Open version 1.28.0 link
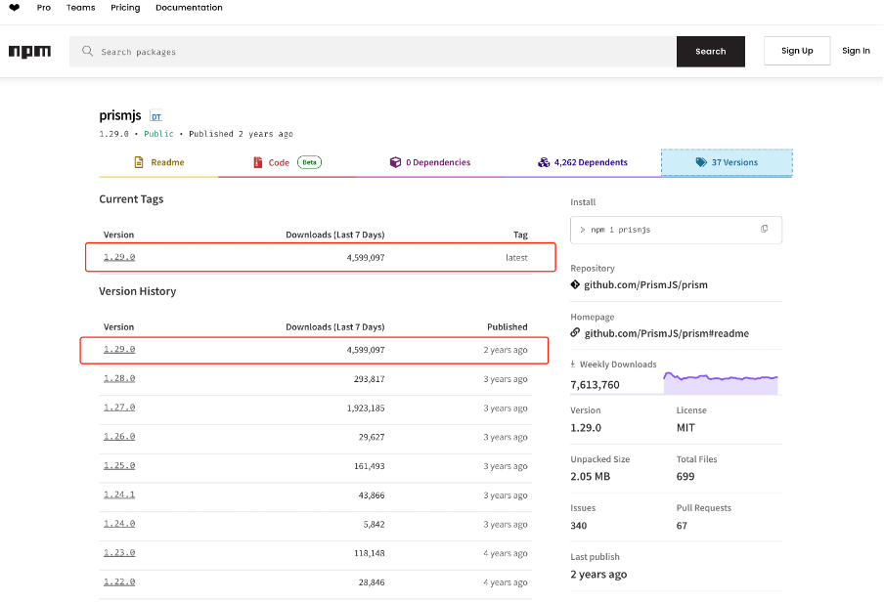Screen dimensions: 884x602 119,379
